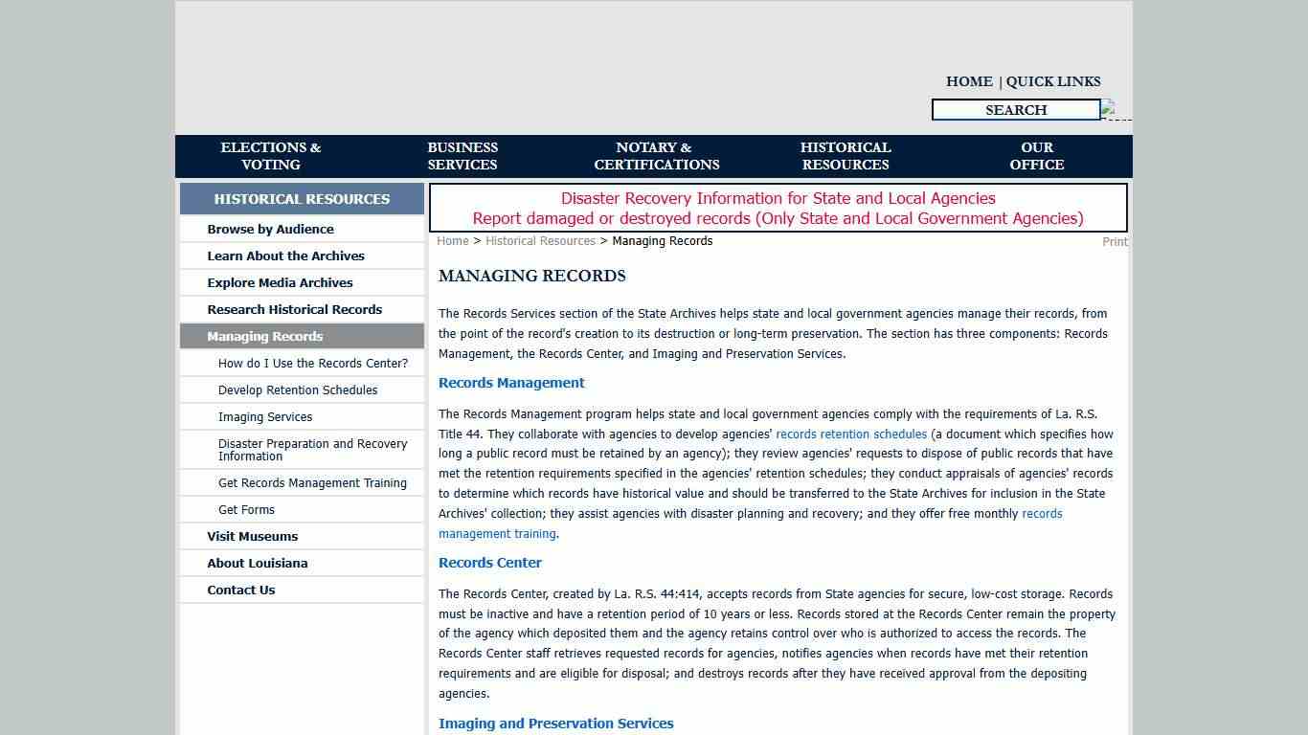Expand the Managing Records sidebar section

(264, 336)
